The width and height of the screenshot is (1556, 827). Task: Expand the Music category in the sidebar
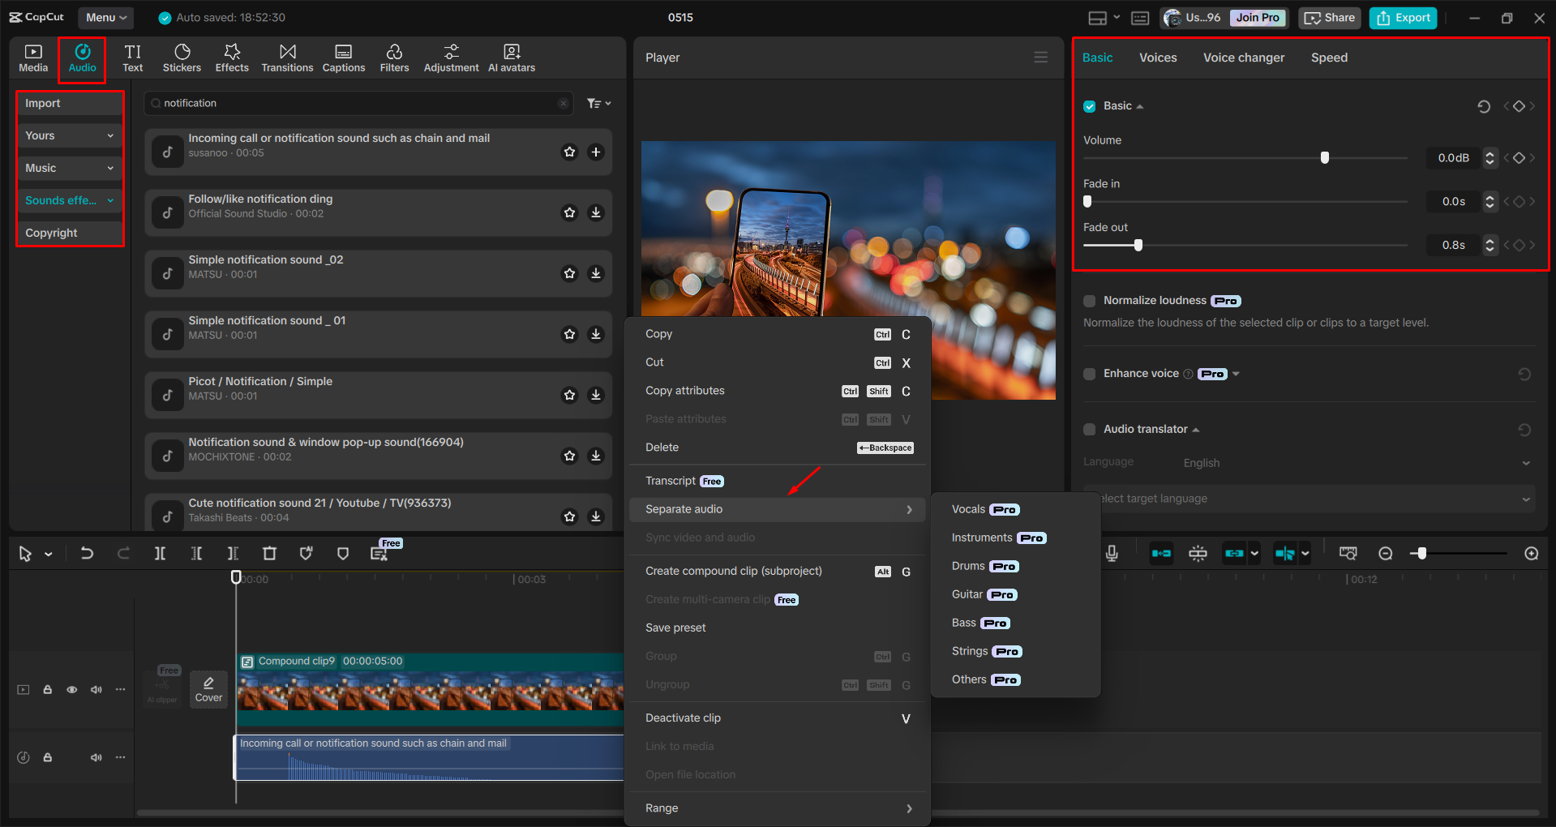(x=69, y=168)
